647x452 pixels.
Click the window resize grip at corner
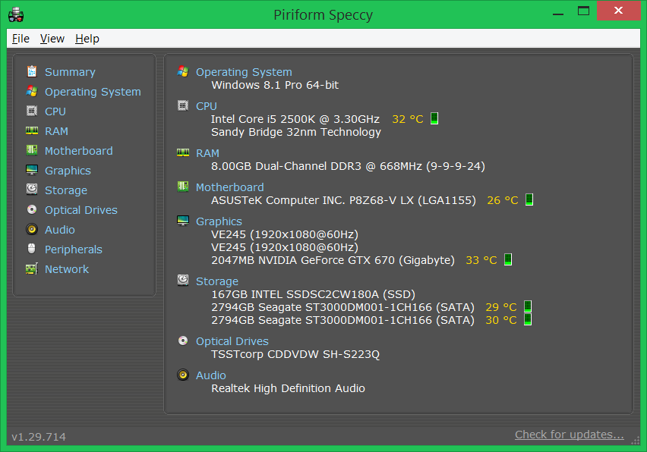tap(636, 441)
